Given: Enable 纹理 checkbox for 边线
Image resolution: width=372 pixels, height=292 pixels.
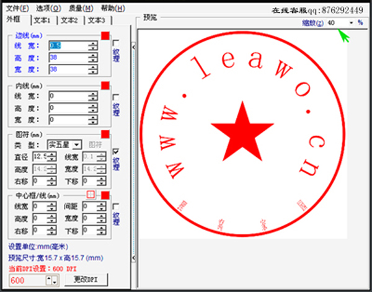Looking at the screenshot, I should coord(116,43).
